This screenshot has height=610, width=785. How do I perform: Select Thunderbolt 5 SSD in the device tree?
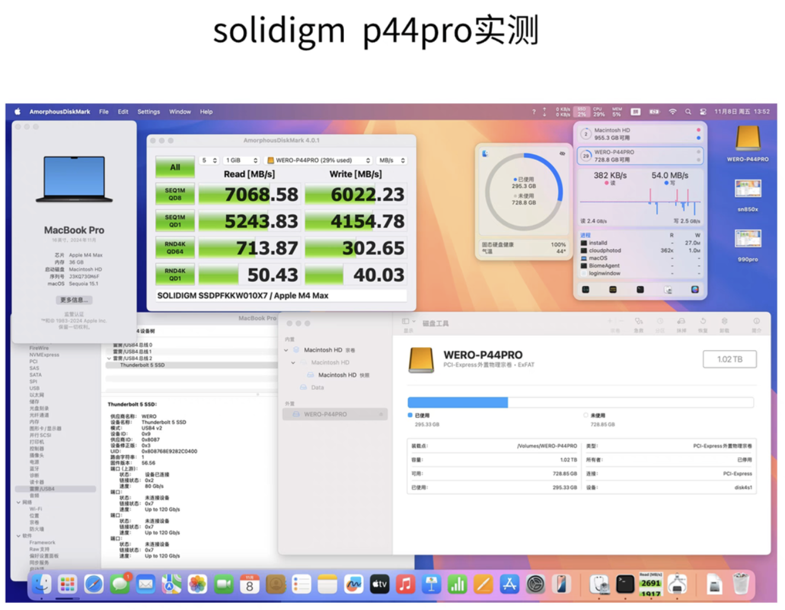[x=142, y=365]
